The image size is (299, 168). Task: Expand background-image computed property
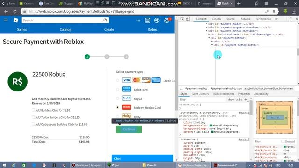point(255,150)
